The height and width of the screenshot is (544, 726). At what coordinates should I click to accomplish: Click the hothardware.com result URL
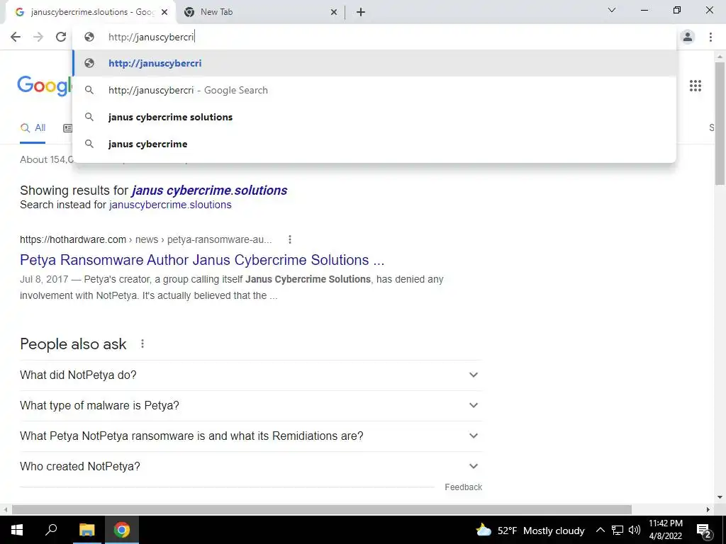146,239
